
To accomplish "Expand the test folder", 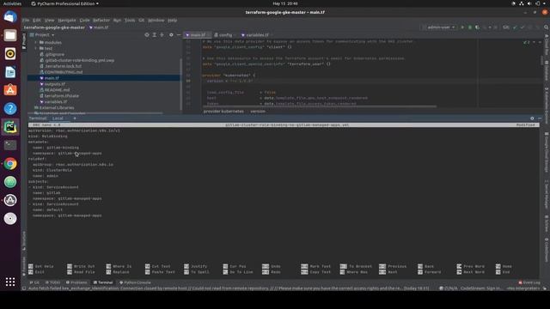I will (35, 48).
